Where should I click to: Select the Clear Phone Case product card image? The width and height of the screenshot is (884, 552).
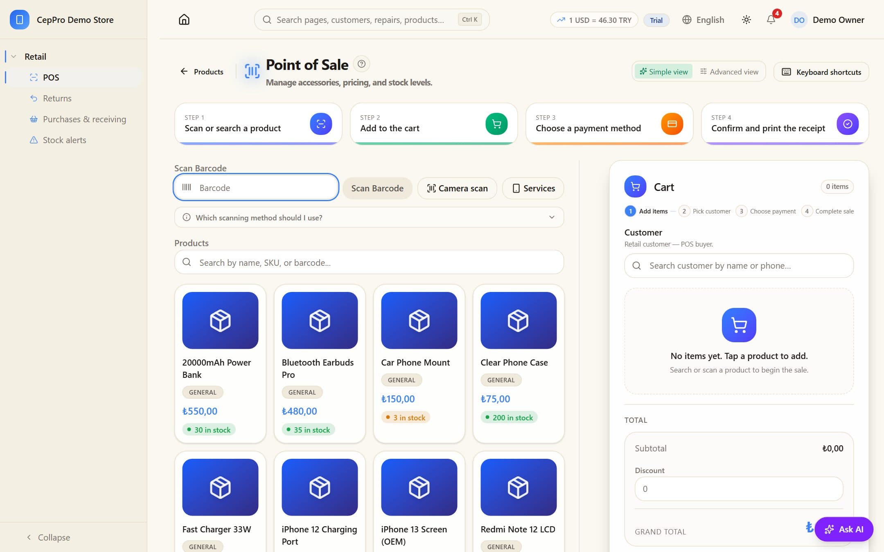click(519, 320)
